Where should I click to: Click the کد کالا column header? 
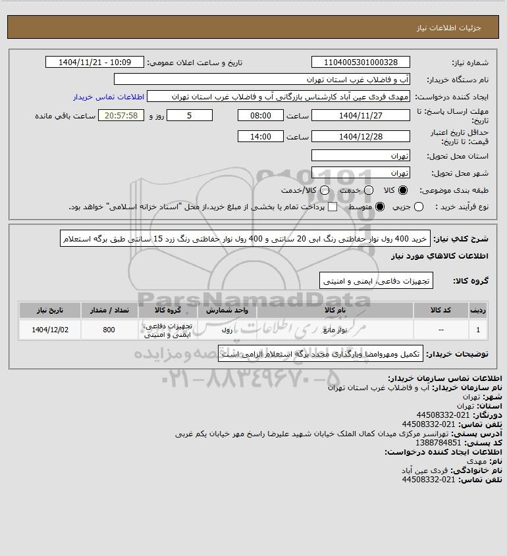click(440, 311)
